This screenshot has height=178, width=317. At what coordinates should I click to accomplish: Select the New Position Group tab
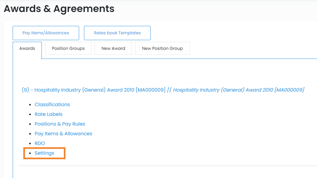point(162,49)
